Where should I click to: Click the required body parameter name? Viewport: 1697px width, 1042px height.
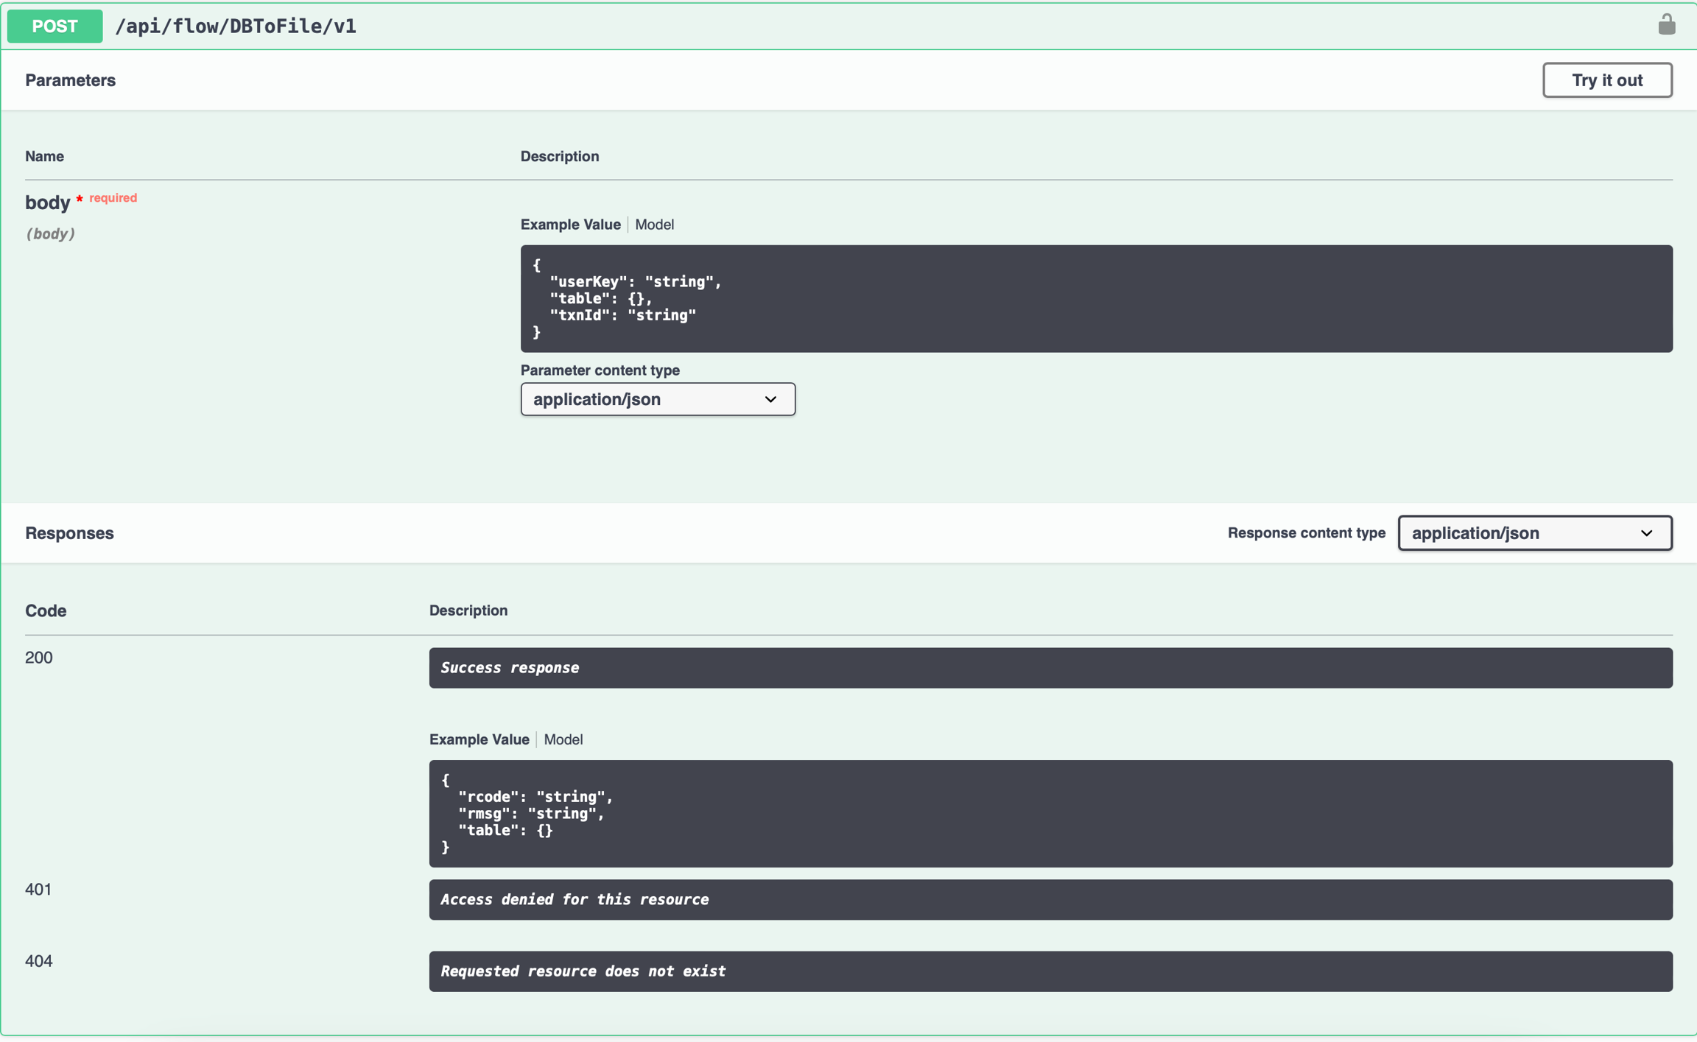click(47, 203)
